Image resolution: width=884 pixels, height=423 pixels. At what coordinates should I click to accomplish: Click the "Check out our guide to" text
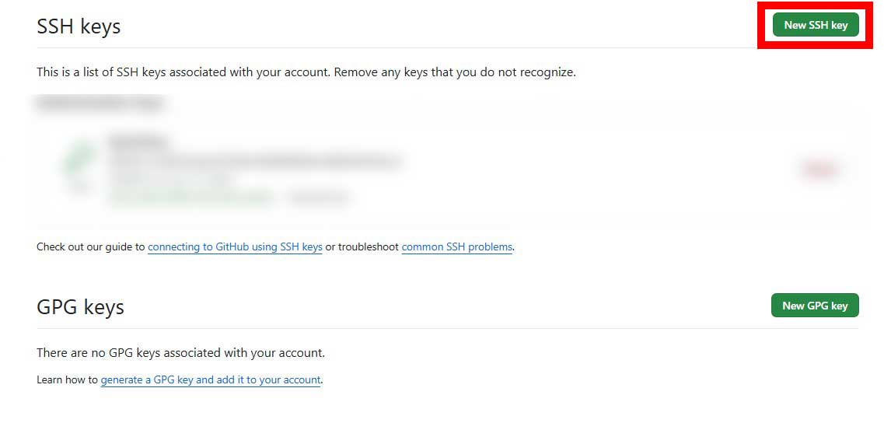(x=90, y=247)
